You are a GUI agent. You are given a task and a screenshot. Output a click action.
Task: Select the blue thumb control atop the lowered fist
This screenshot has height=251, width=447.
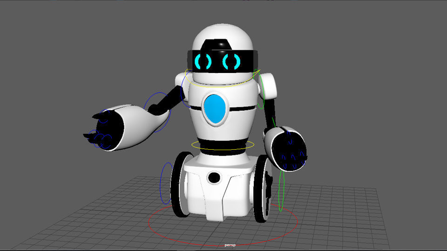pyautogui.click(x=290, y=138)
